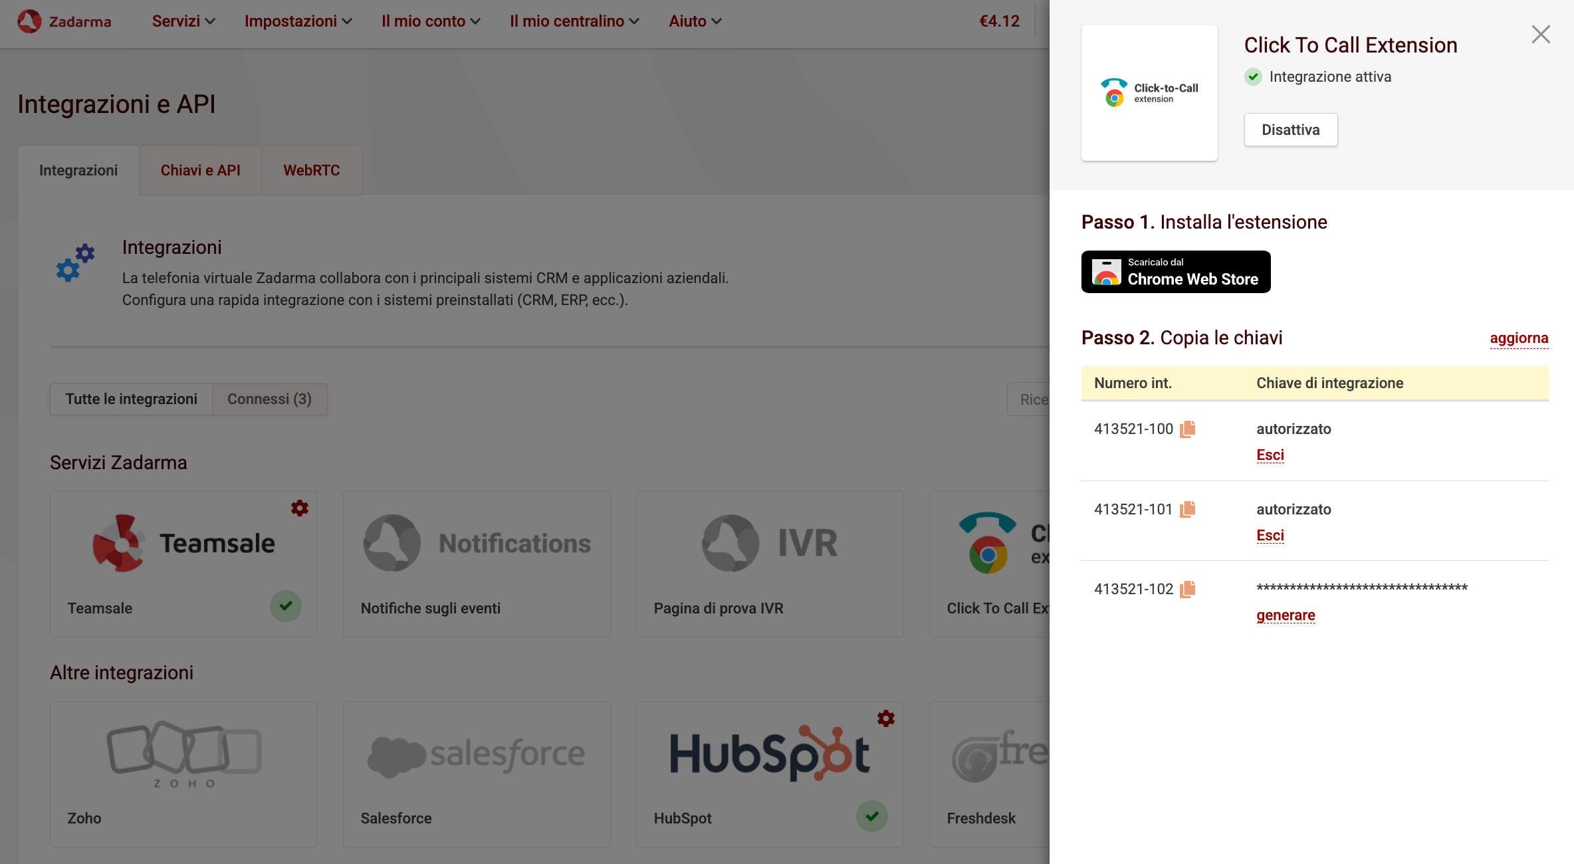Click HubSpot green connected checkmark
The height and width of the screenshot is (864, 1574).
tap(872, 816)
